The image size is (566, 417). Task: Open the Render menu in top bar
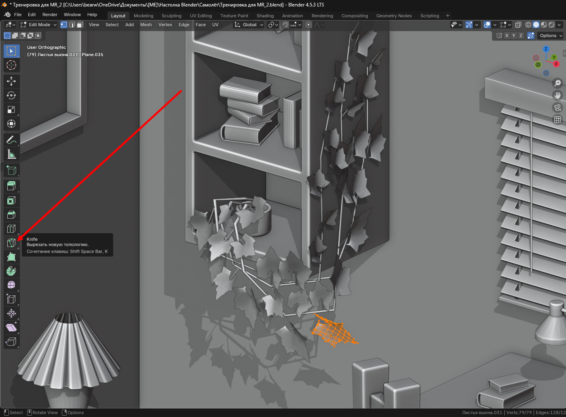point(50,15)
